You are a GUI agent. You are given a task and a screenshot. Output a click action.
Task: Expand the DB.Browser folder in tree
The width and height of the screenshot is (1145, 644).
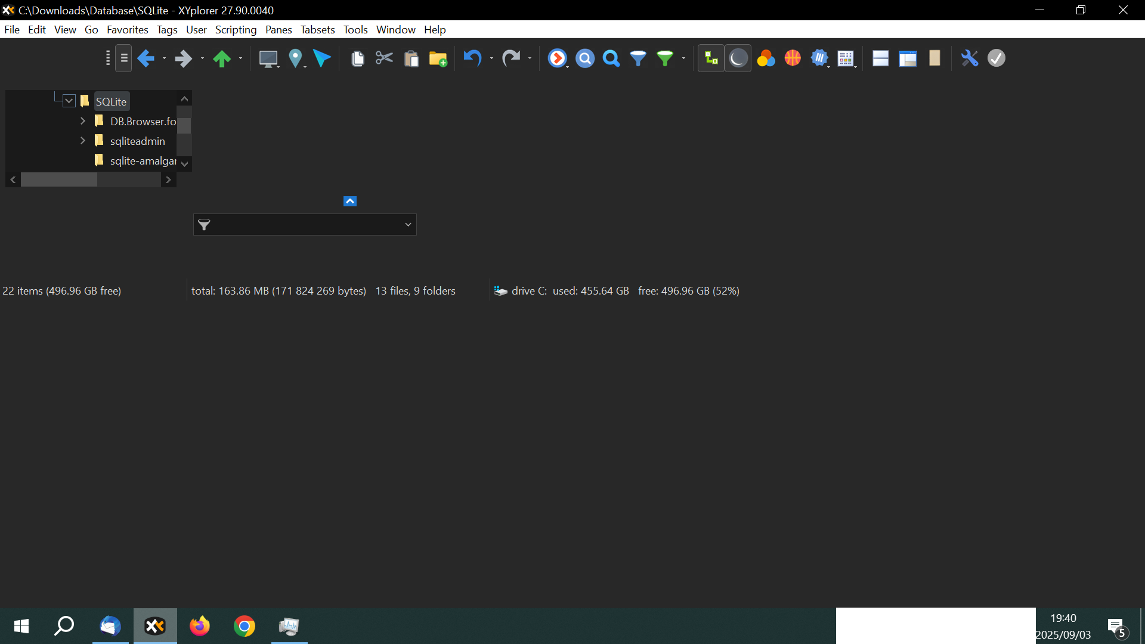(83, 121)
